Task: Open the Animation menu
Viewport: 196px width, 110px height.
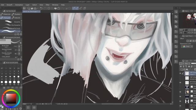Action: coord(19,5)
